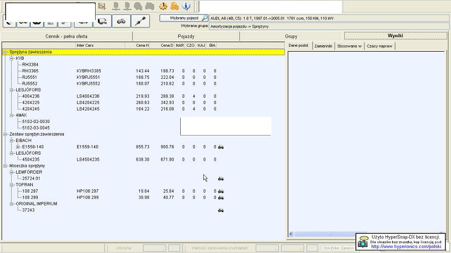Select tree row 4204225
This screenshot has height=253, width=451.
point(31,102)
